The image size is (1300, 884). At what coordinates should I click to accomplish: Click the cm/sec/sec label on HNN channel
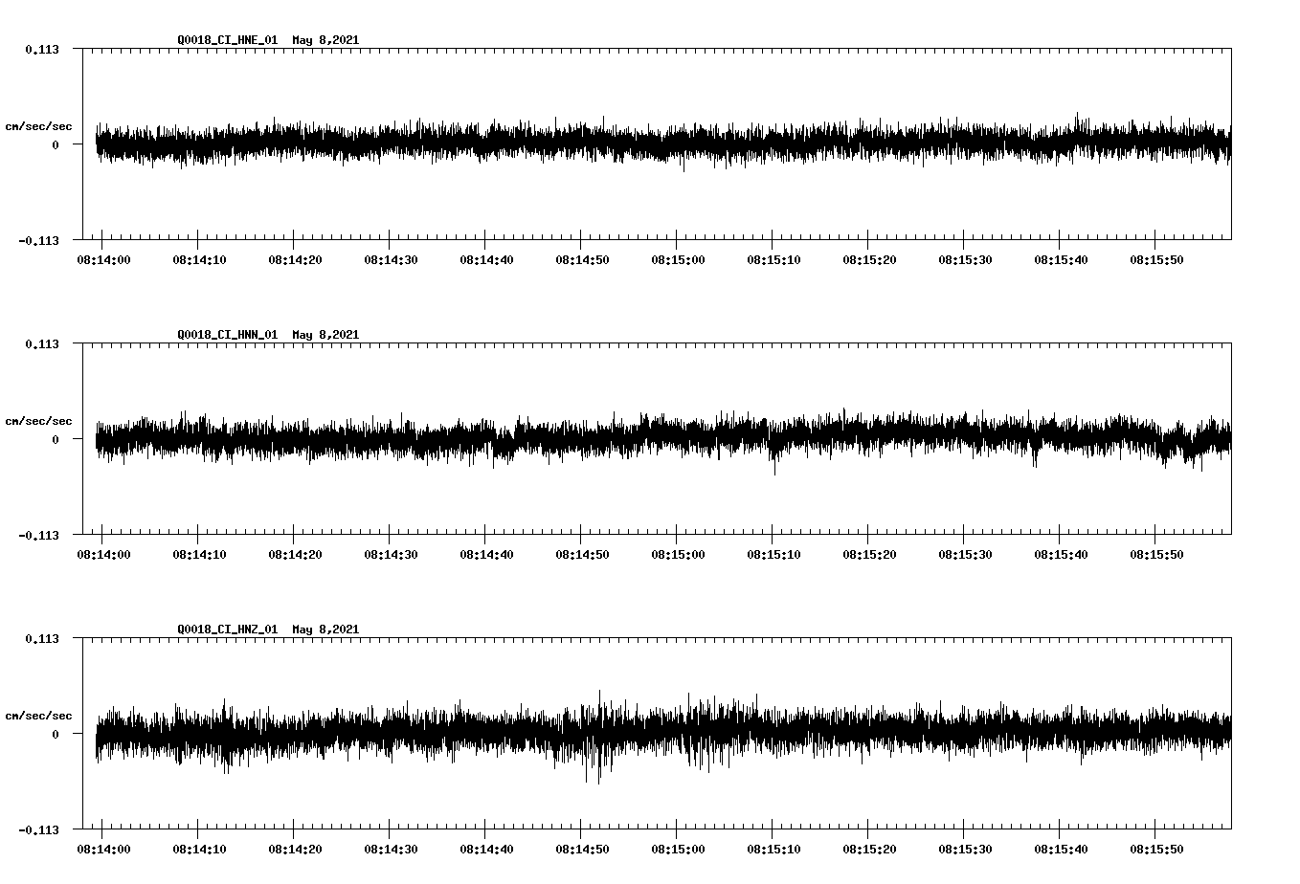tap(39, 420)
